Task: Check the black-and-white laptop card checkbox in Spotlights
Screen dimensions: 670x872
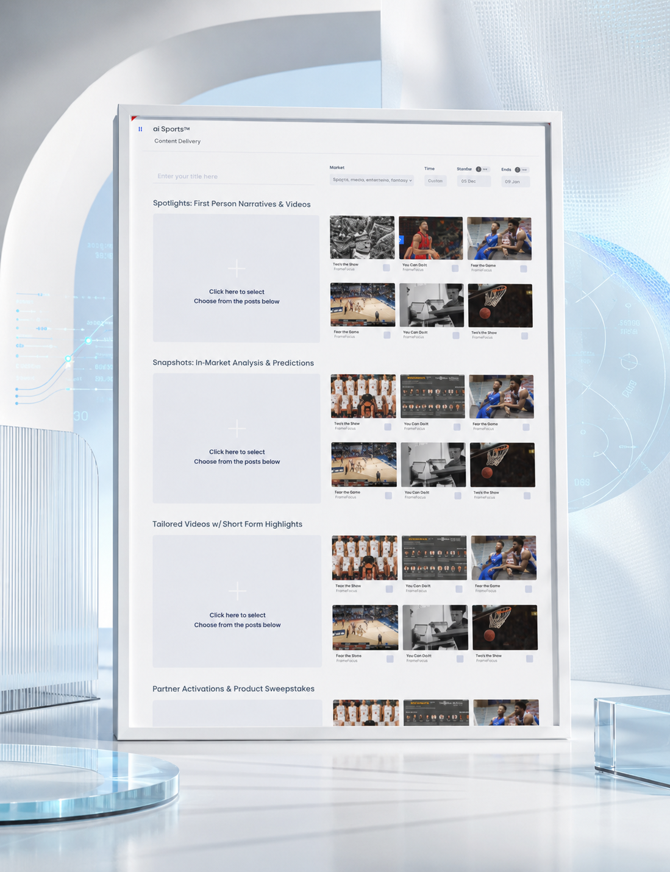Action: pyautogui.click(x=456, y=335)
